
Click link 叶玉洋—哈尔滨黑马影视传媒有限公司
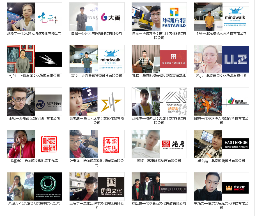97,163
